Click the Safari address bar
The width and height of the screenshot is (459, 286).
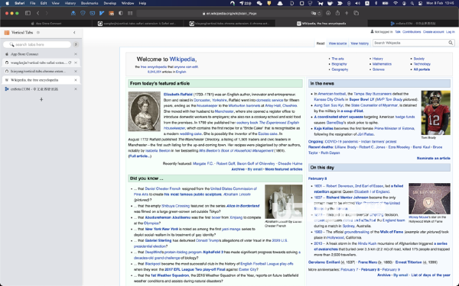coord(229,14)
